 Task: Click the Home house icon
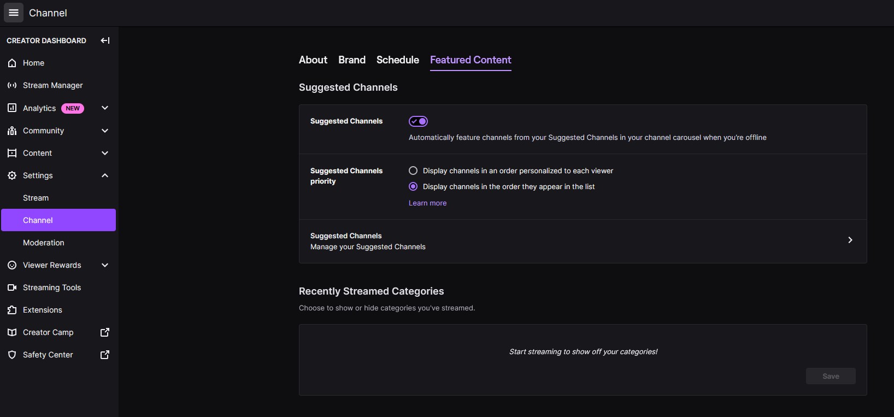pyautogui.click(x=12, y=63)
